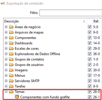Viewport: 102px width, 100px height.
Task: Select the Dashboards folder icon
Action: (x=11, y=43)
